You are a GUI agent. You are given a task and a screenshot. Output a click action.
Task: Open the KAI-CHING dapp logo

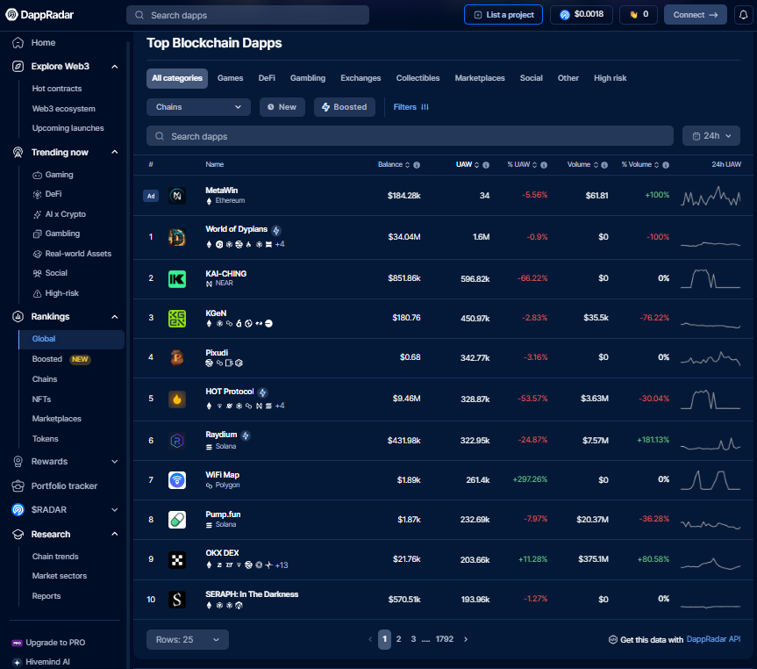[x=177, y=278]
